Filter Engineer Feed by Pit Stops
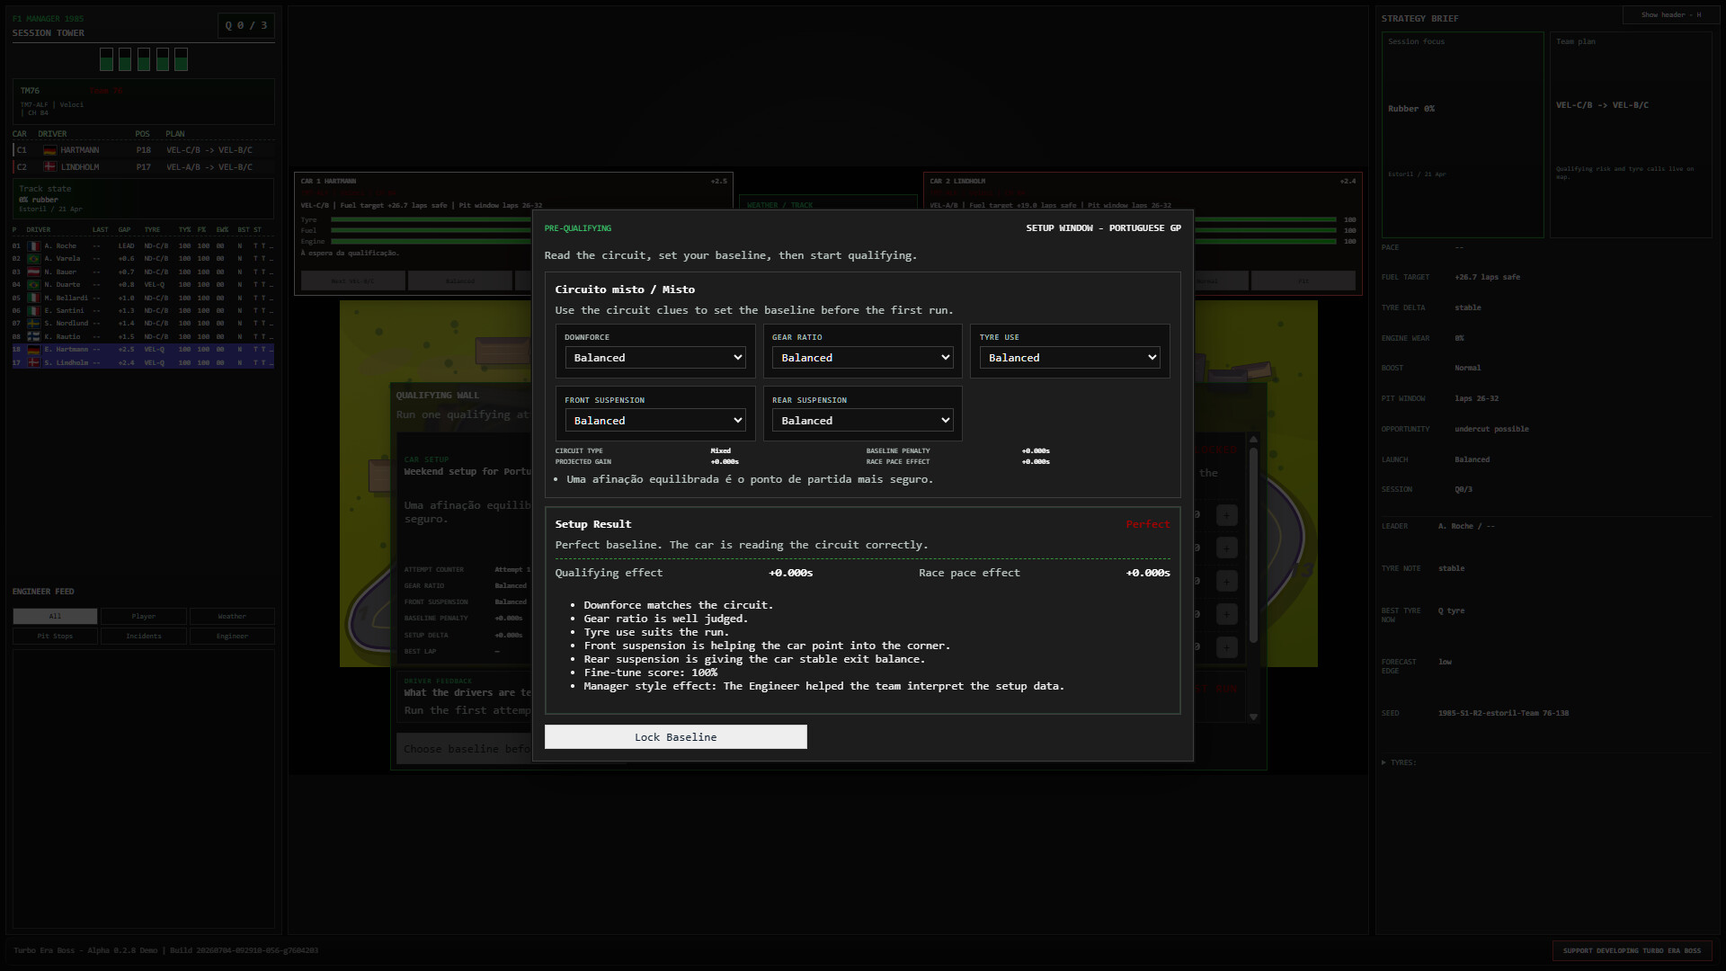Screen dimensions: 1726x971 click(55, 637)
